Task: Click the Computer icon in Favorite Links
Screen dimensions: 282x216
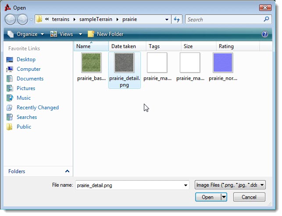Action: point(10,69)
